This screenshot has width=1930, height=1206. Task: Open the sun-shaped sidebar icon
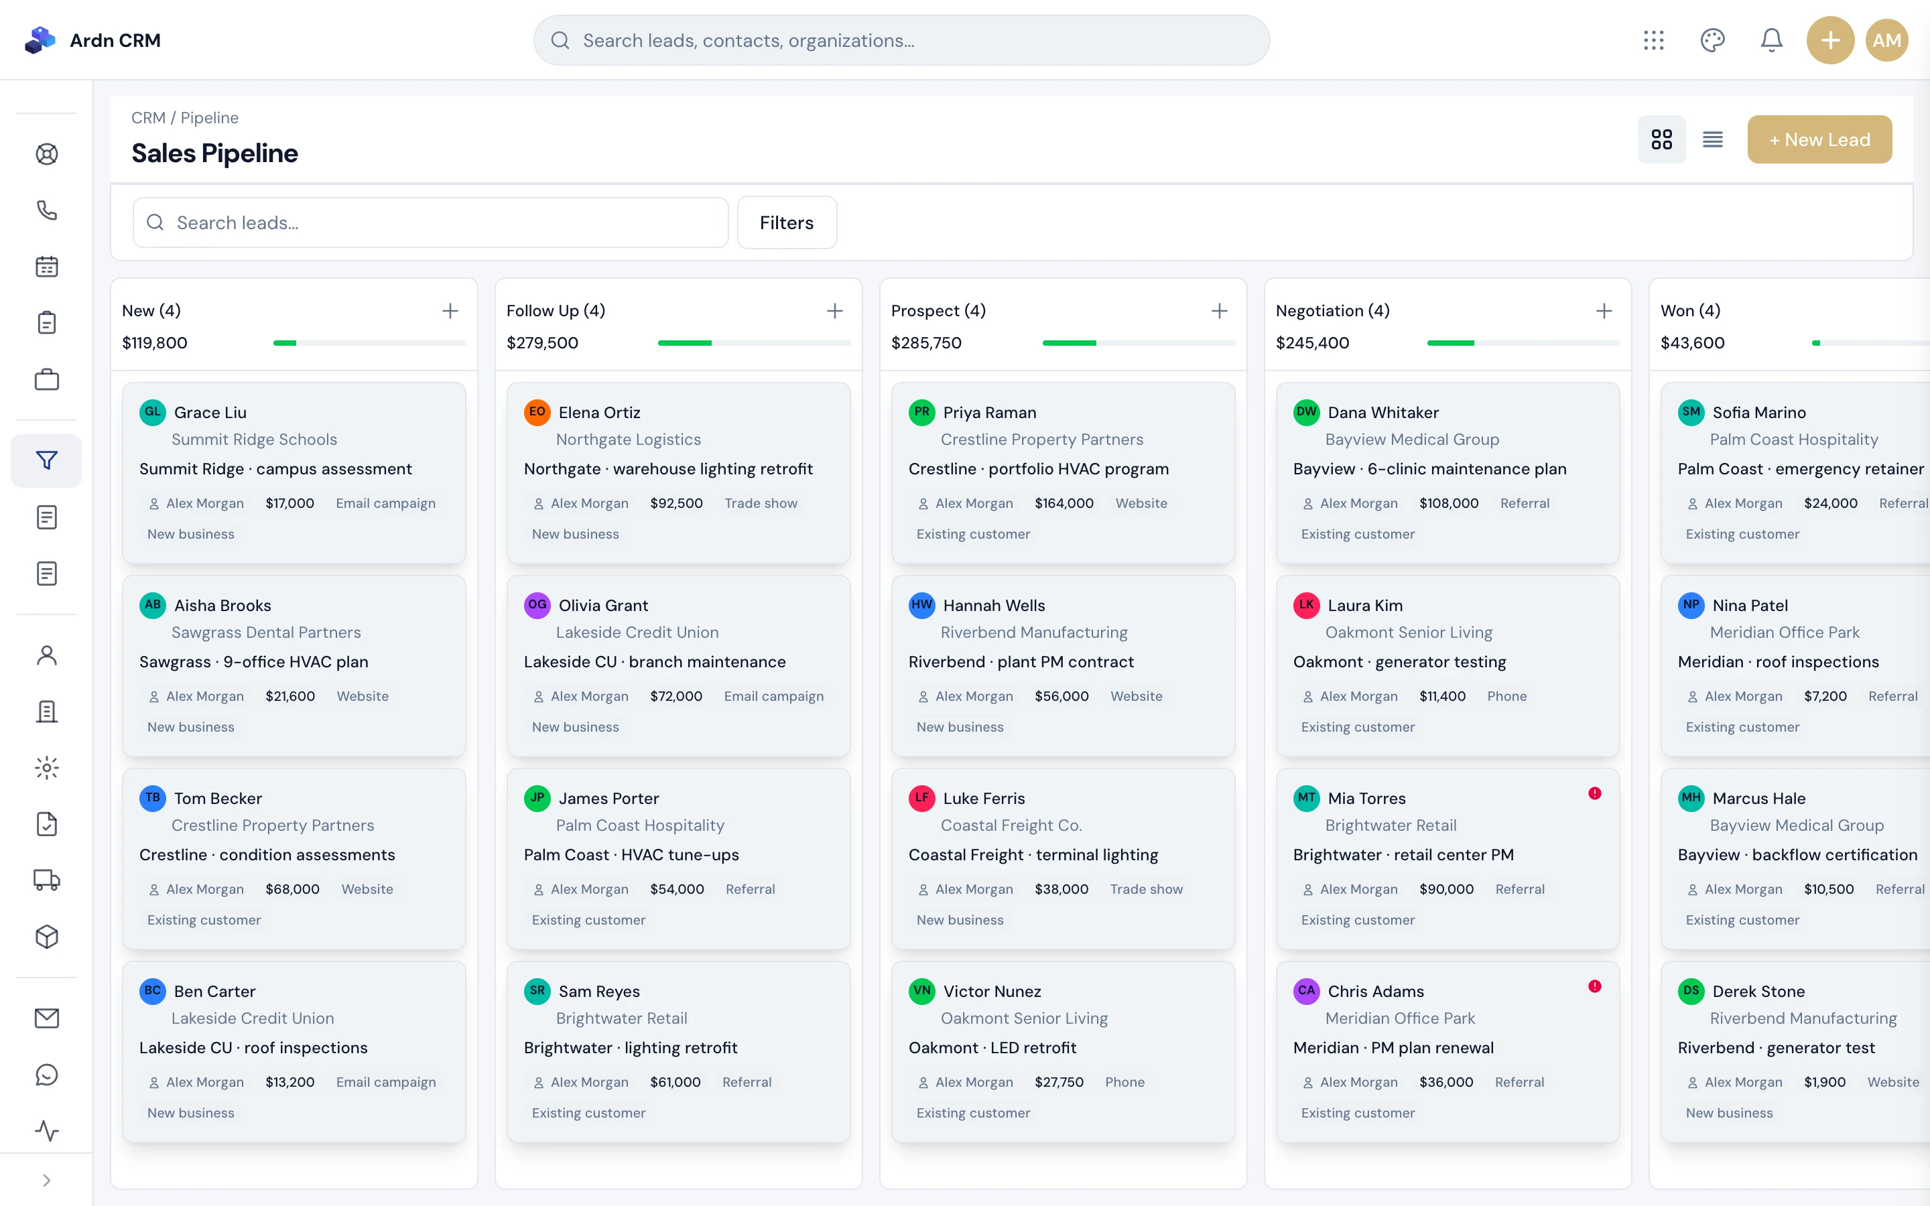point(46,768)
